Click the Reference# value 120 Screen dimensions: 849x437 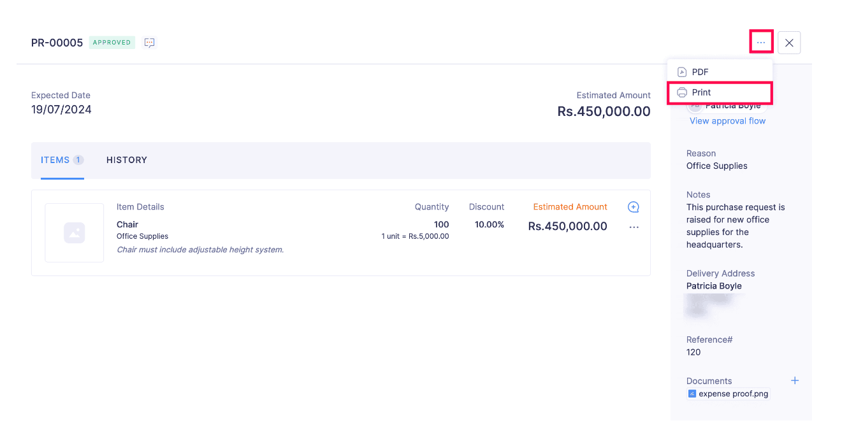pyautogui.click(x=693, y=352)
